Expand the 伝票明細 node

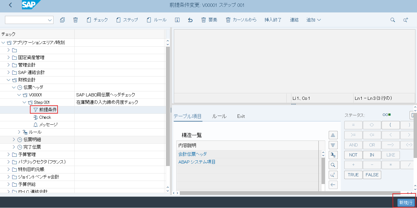click(x=14, y=140)
